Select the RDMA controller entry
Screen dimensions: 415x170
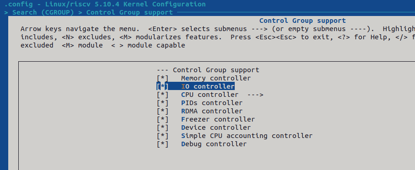(x=212, y=111)
